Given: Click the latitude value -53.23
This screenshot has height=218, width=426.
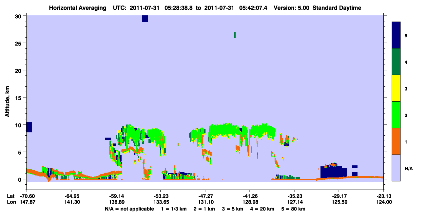Looking at the screenshot, I should pyautogui.click(x=160, y=196).
